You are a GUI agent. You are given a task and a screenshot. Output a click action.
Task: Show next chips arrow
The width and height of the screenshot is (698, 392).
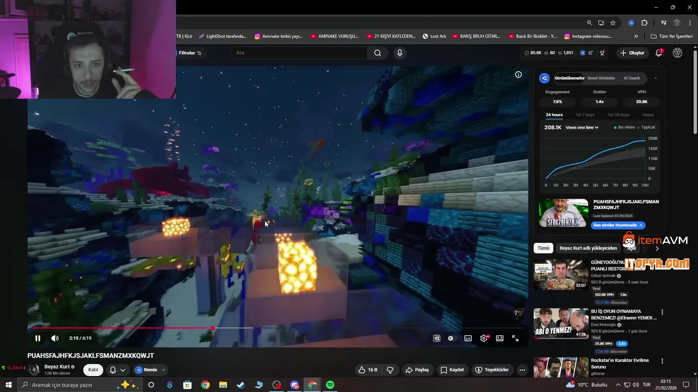point(657,248)
